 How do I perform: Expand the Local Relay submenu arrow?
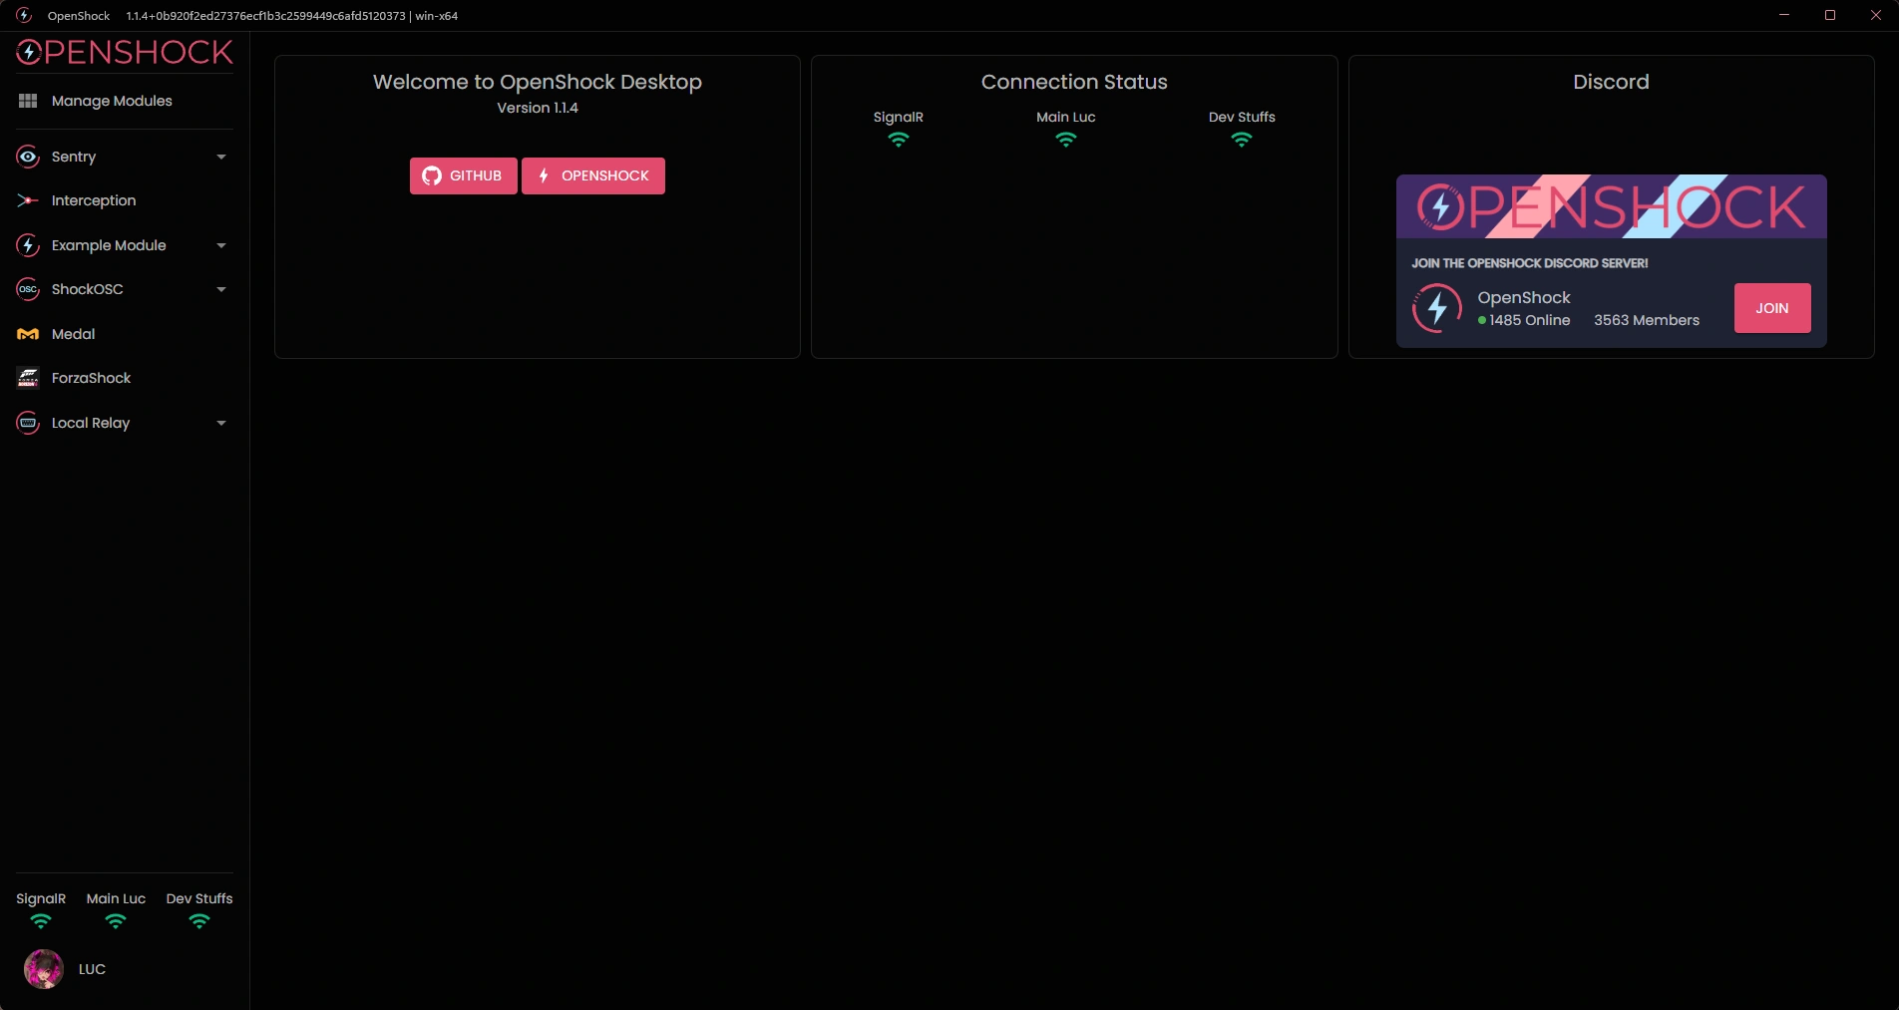[221, 423]
